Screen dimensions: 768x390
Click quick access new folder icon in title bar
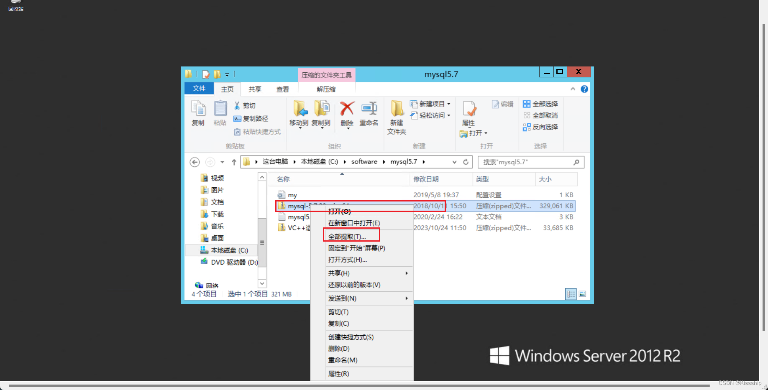tap(217, 74)
